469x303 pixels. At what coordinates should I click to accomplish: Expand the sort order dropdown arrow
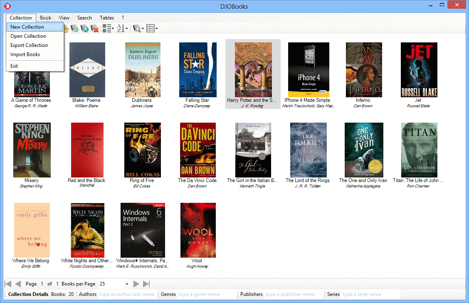point(126,29)
